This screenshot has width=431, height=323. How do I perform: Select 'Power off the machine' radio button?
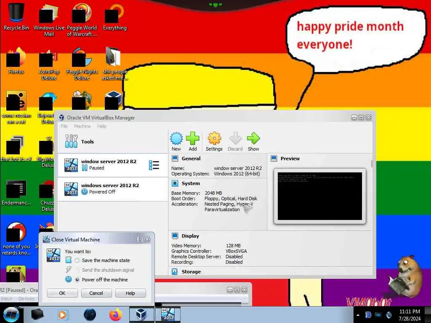tap(77, 280)
